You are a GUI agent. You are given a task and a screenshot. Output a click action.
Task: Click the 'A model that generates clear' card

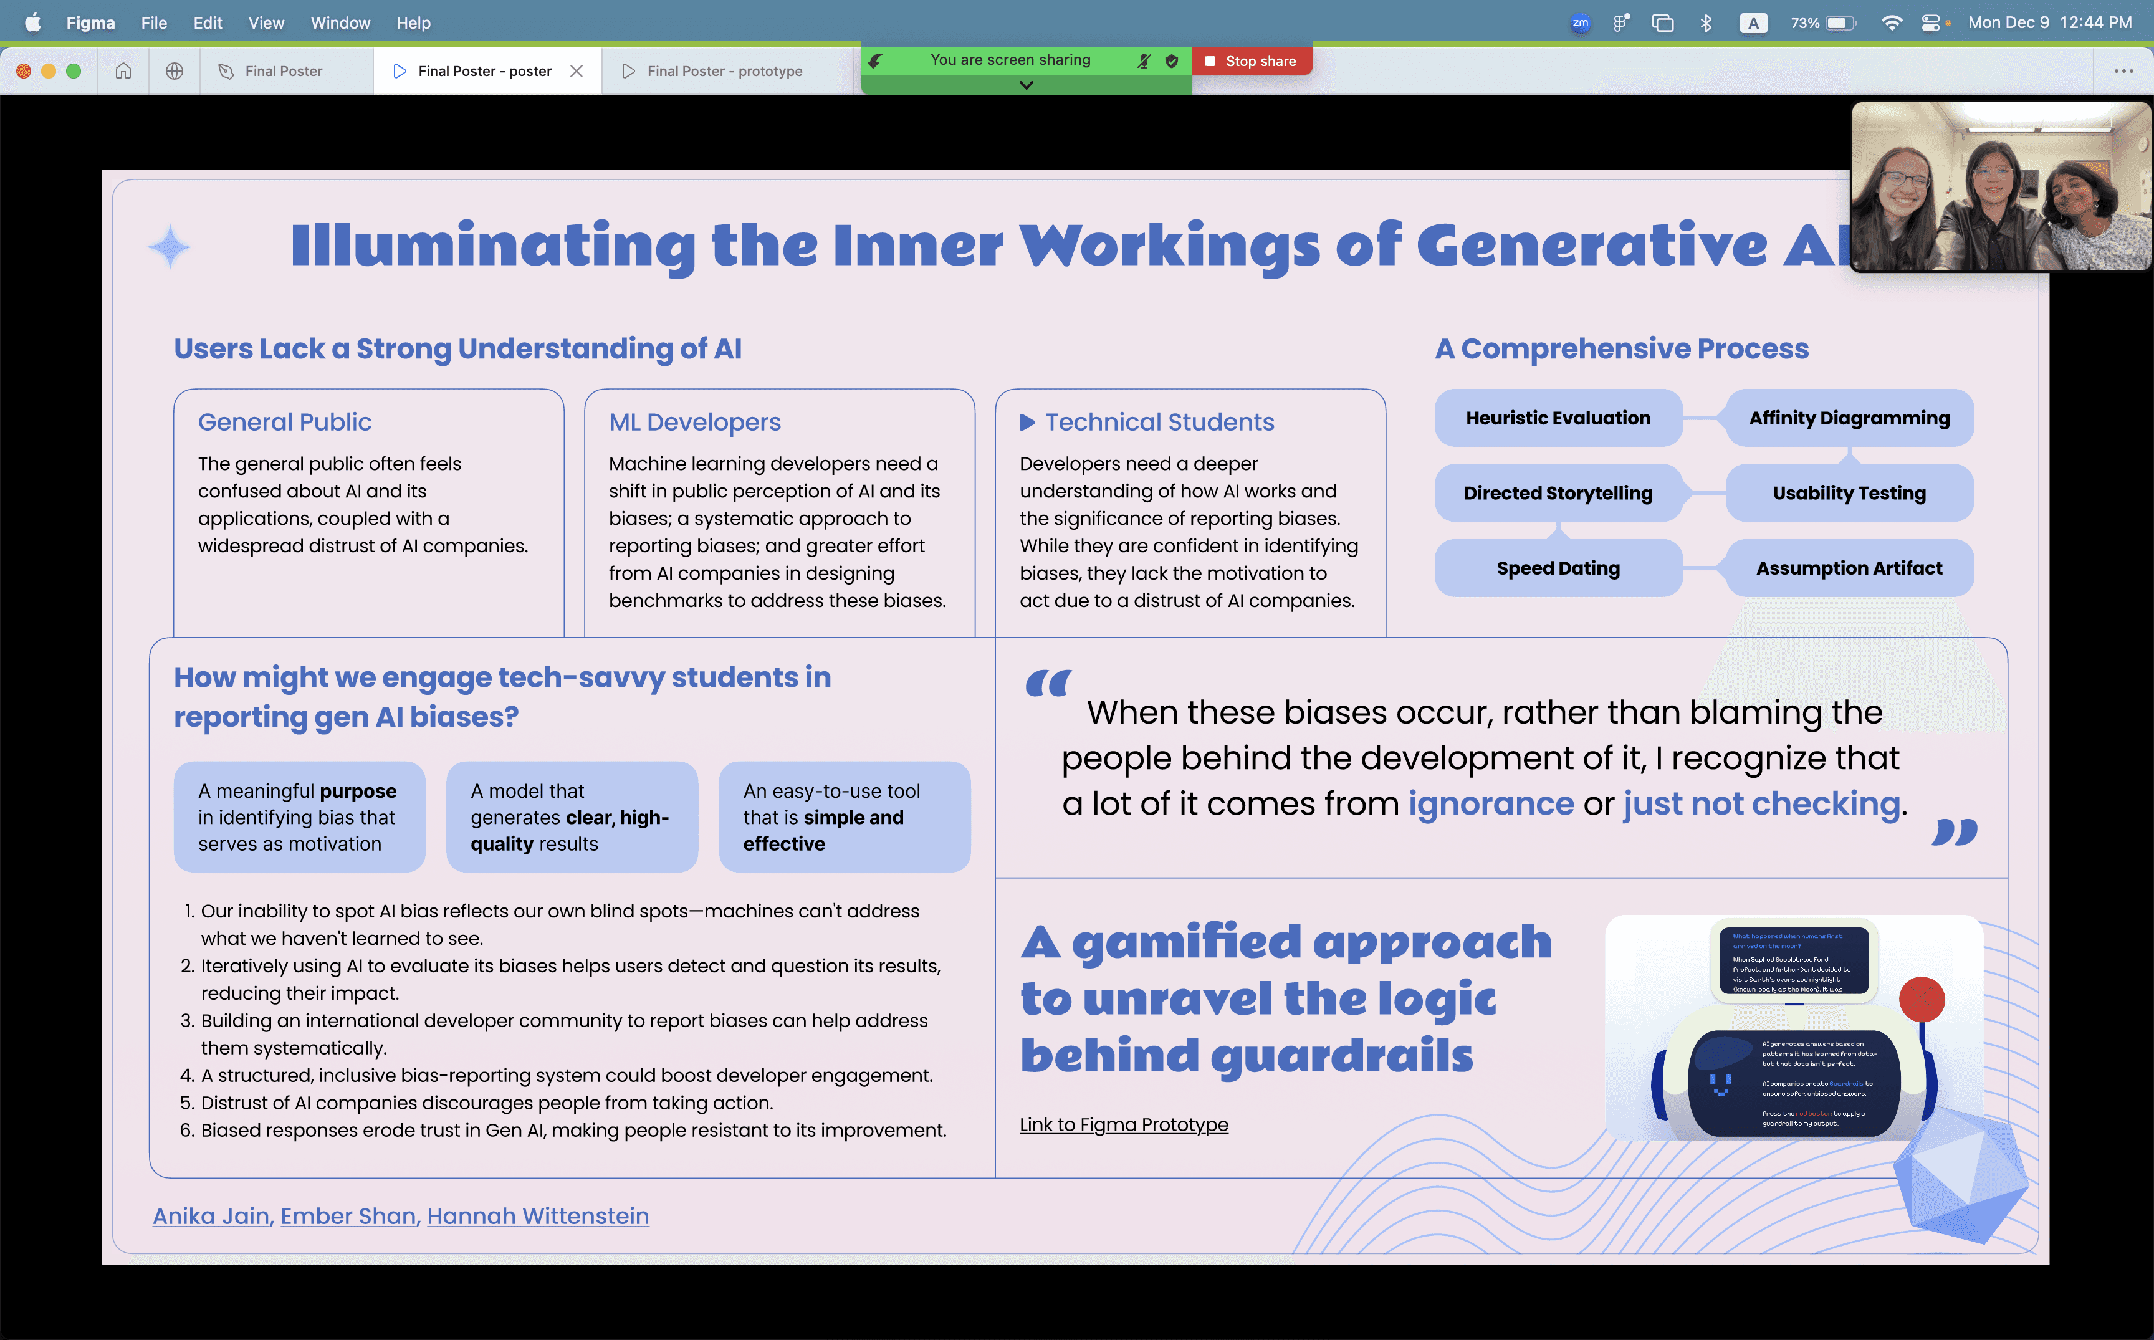[x=572, y=817]
